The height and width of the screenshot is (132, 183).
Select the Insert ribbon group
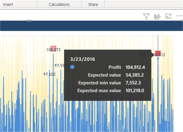8,4
